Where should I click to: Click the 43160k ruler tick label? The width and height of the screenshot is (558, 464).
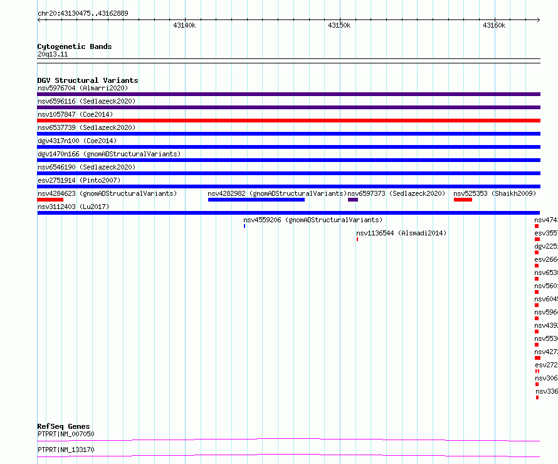(494, 25)
